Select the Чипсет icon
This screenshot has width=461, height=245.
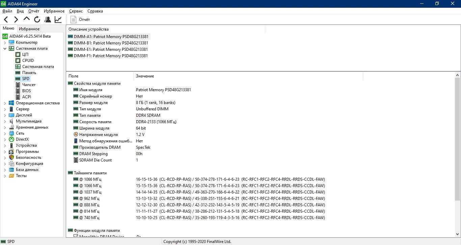pyautogui.click(x=18, y=85)
